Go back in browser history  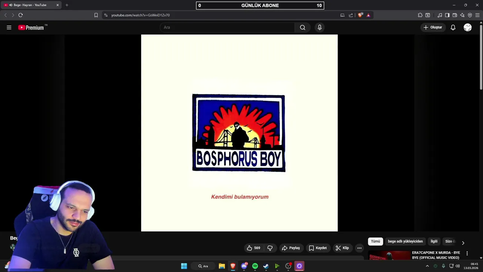(x=5, y=15)
